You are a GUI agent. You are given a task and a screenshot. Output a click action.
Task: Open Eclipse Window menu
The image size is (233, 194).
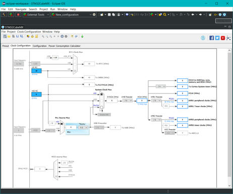point(63,9)
